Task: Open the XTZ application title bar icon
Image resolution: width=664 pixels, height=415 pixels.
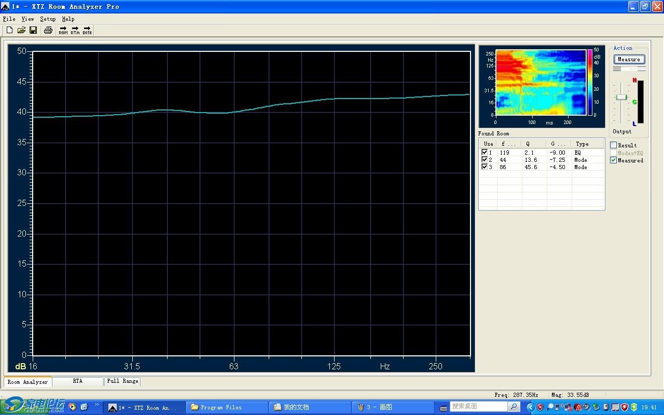Action: pos(5,7)
